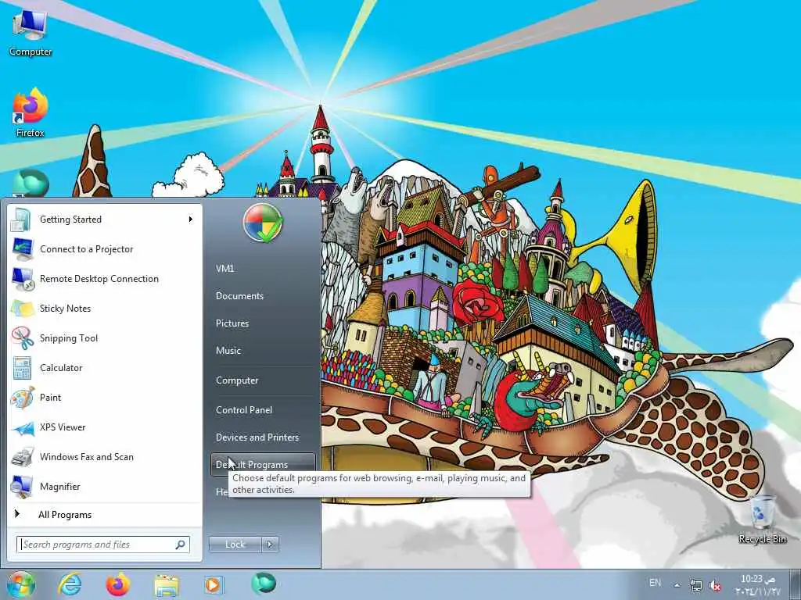801x600 pixels.
Task: Open Devices and Printers
Action: point(257,437)
